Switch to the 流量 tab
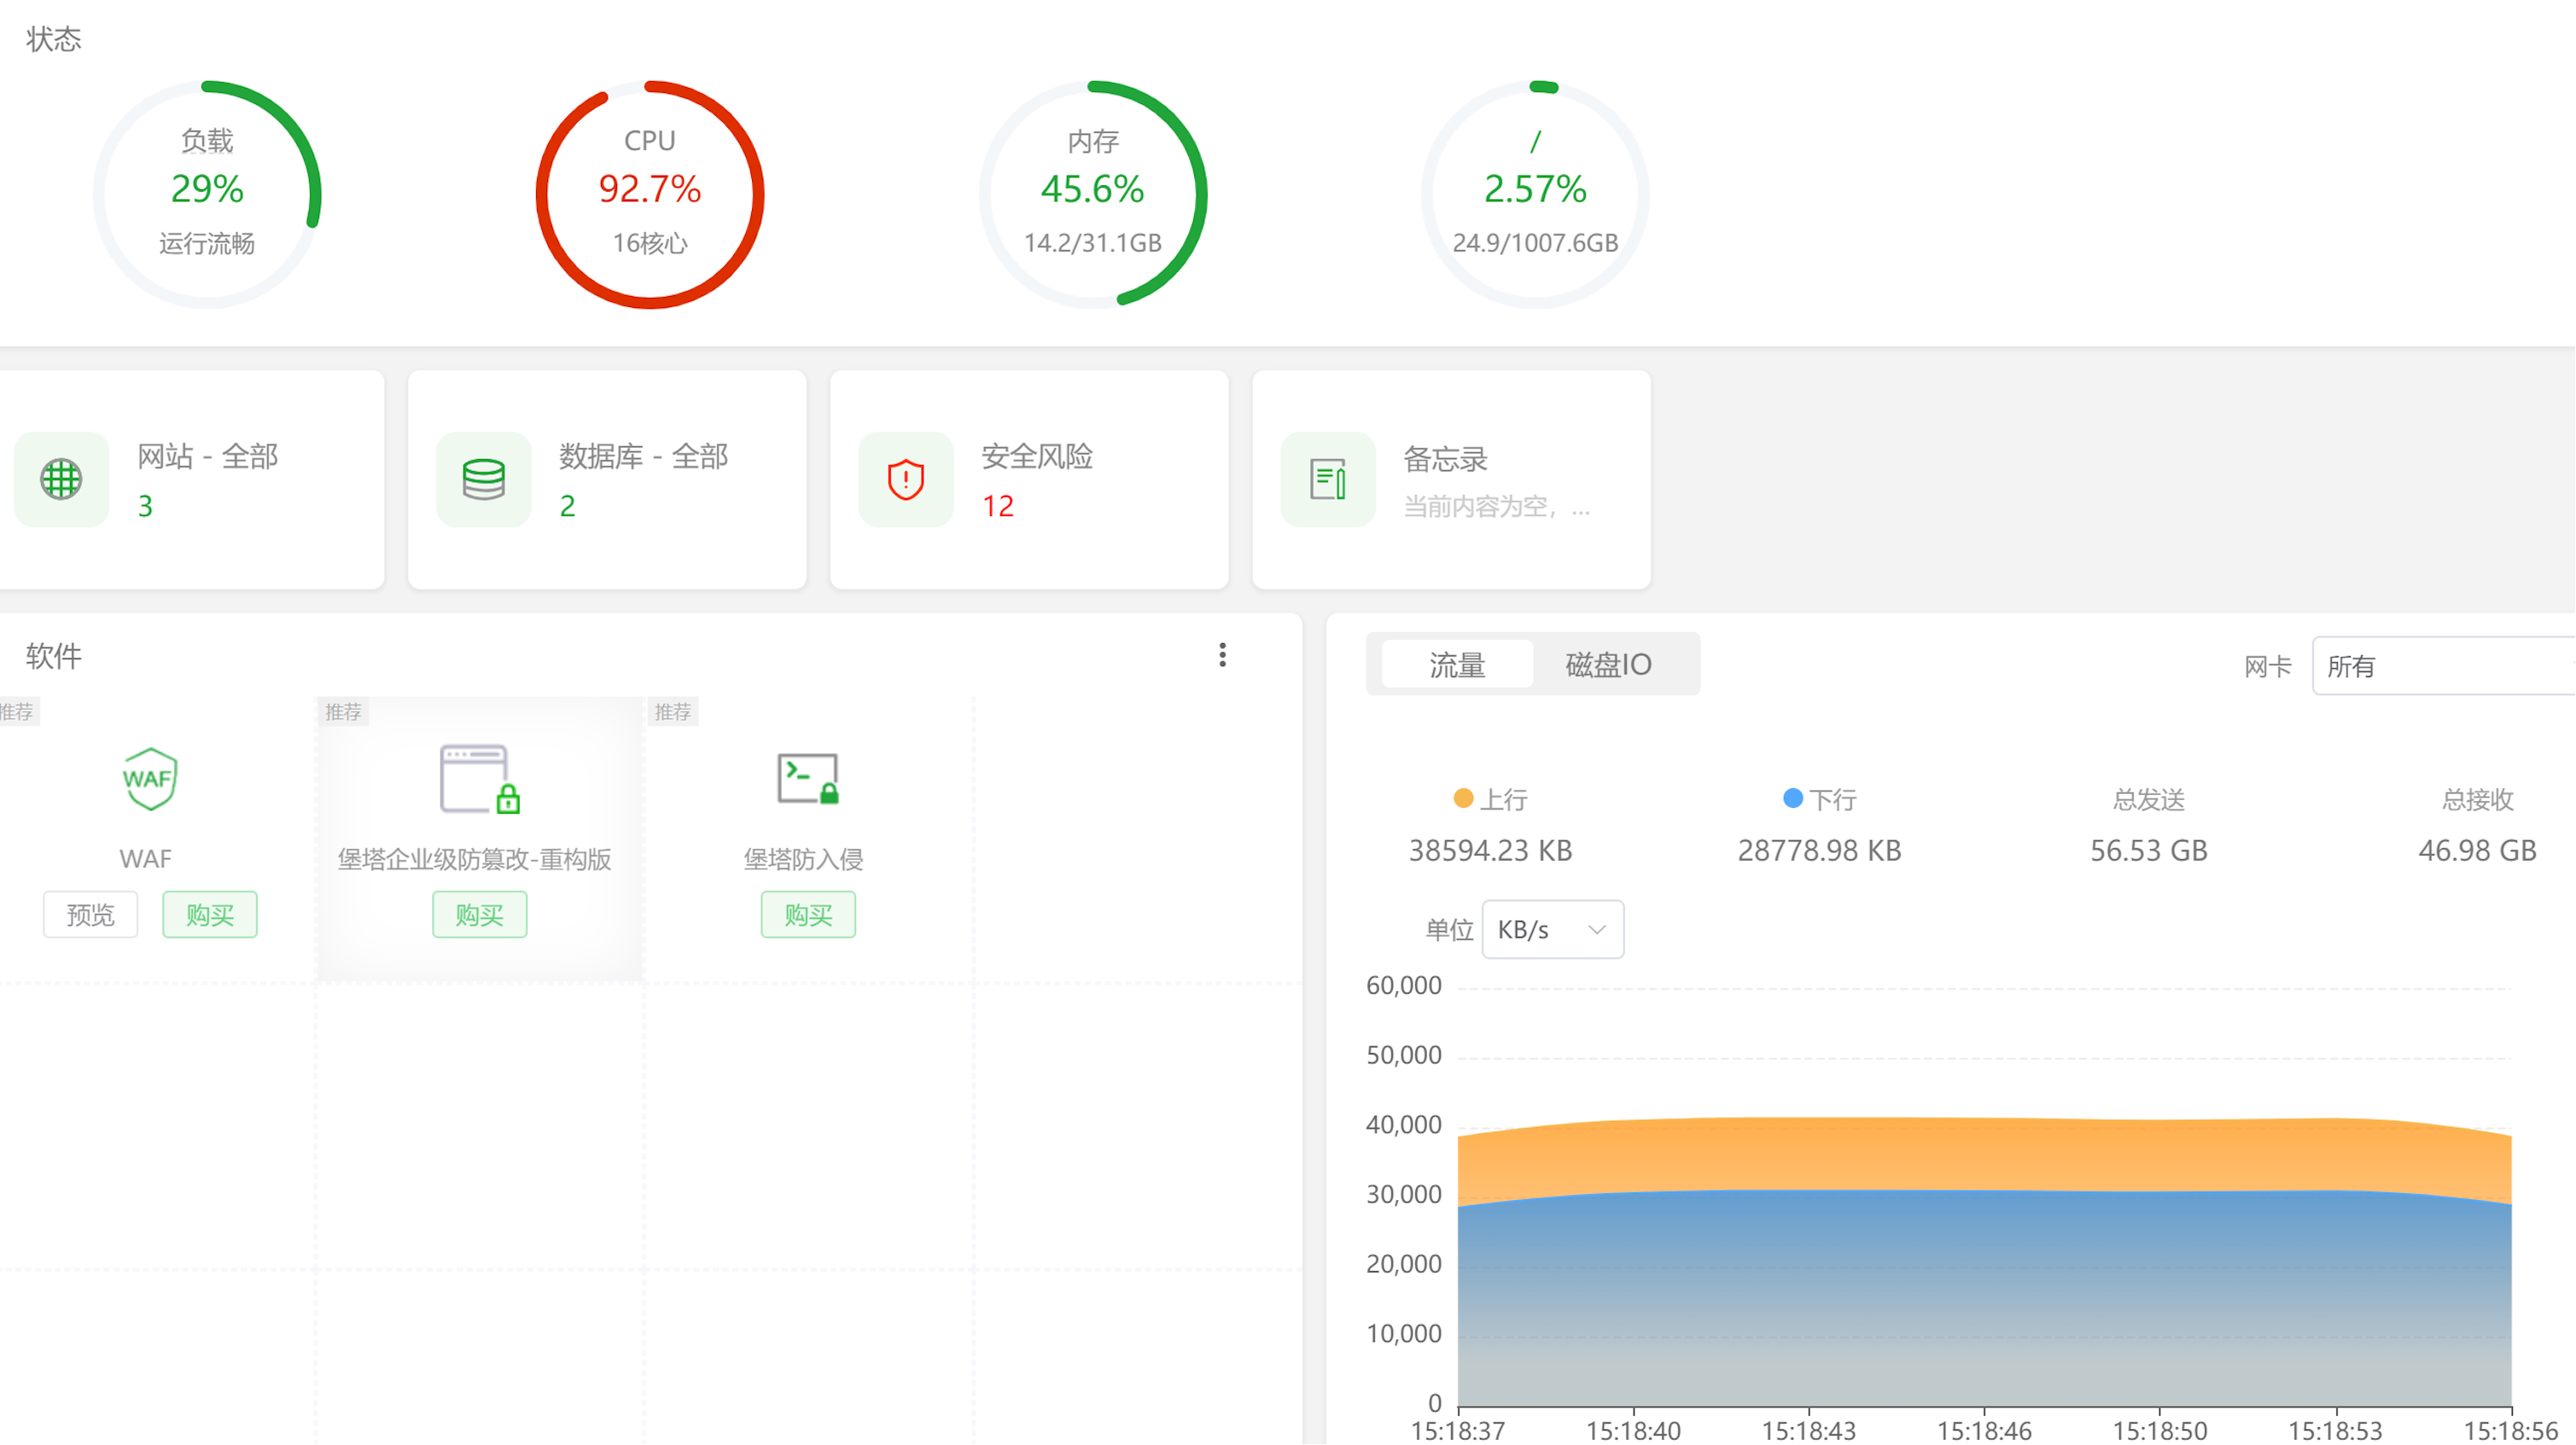Image resolution: width=2576 pixels, height=1445 pixels. 1457,664
